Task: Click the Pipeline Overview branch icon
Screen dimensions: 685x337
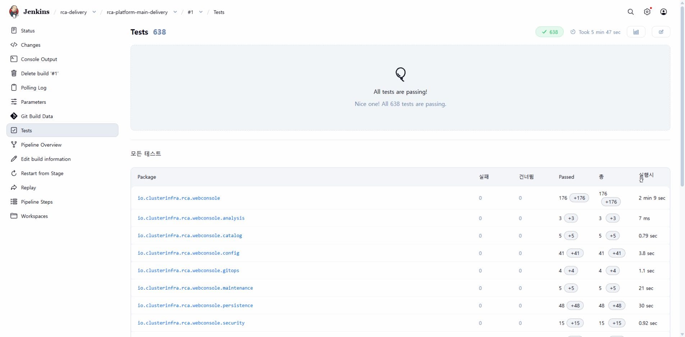Action: (14, 145)
